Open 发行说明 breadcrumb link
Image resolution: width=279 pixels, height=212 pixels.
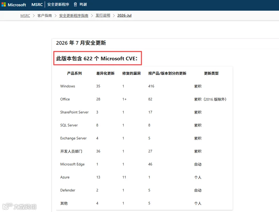coord(103,15)
